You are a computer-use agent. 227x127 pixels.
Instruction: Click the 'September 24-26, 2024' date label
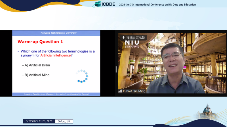coord(39,121)
